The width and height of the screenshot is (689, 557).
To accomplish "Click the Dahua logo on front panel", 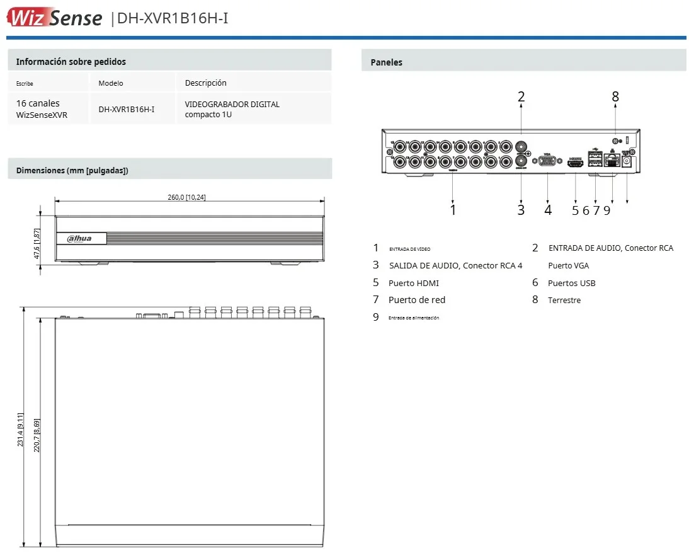I will pyautogui.click(x=79, y=238).
